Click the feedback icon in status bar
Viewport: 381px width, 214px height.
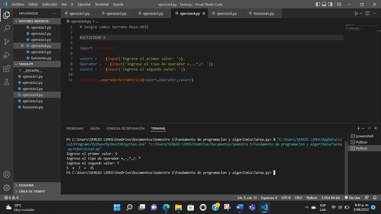click(367, 198)
